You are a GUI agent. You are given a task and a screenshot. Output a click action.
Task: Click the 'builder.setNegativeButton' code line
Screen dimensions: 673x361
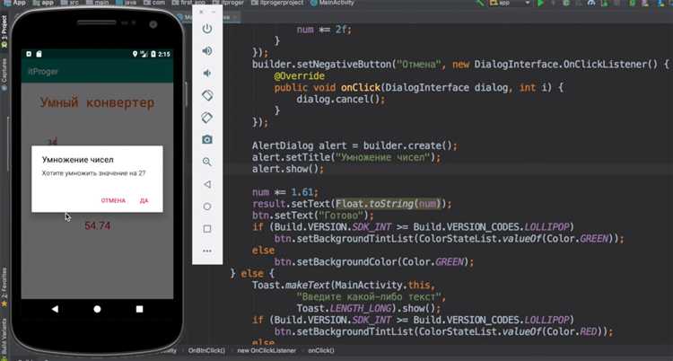click(460, 65)
